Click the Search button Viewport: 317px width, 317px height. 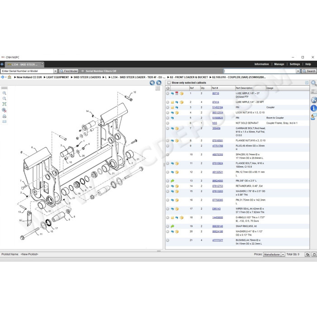pos(309,71)
